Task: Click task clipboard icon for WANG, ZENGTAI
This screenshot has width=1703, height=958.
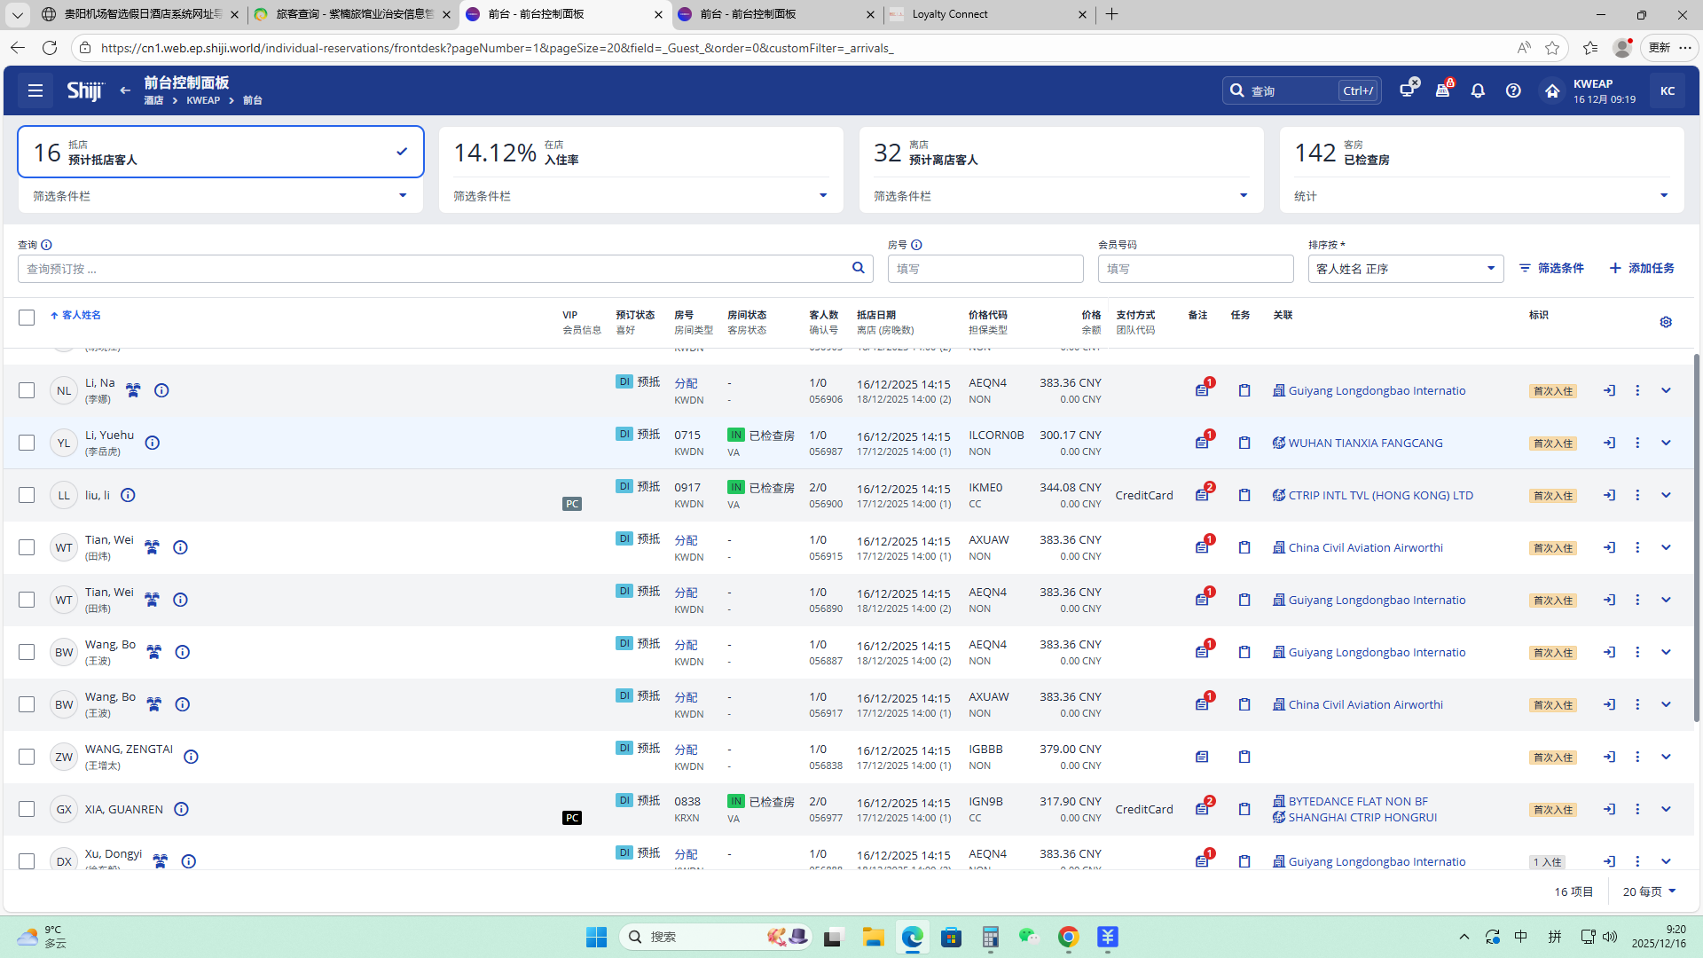Action: (1244, 757)
